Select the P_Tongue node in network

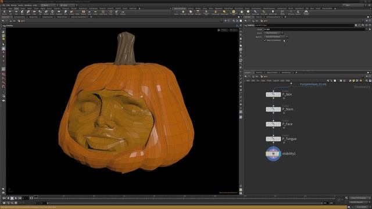click(x=273, y=139)
